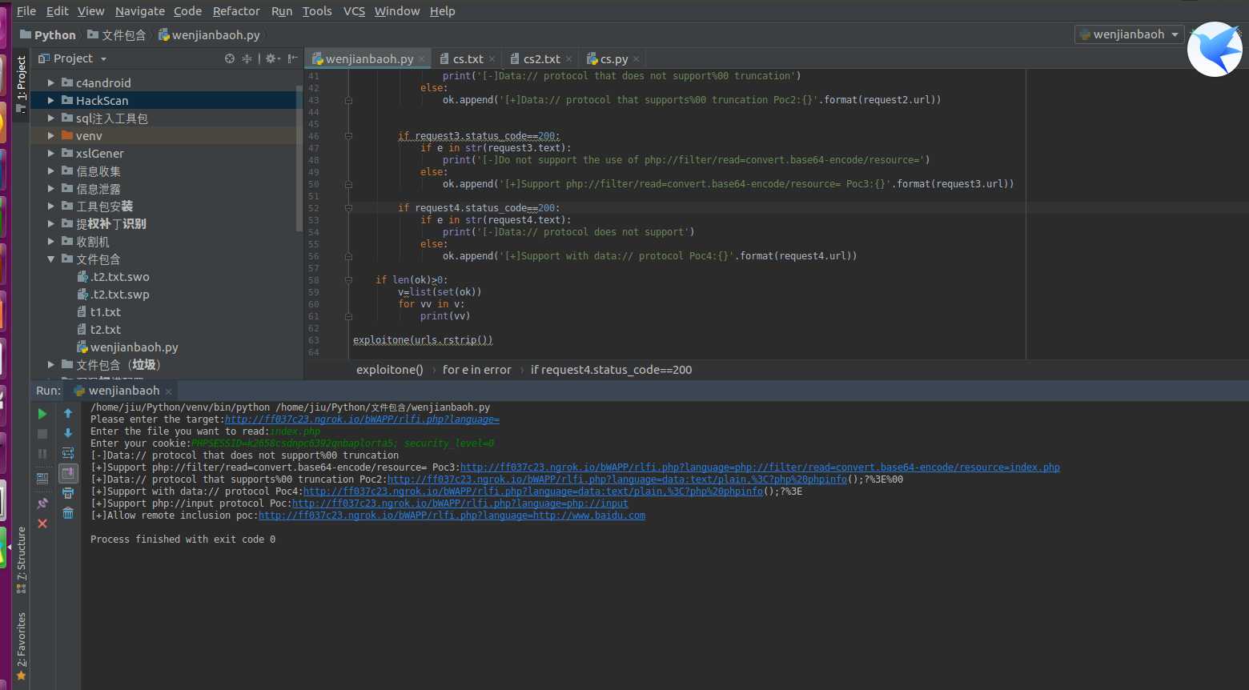This screenshot has width=1249, height=690.
Task: Hide the Project panel with the hide icon
Action: click(x=292, y=58)
